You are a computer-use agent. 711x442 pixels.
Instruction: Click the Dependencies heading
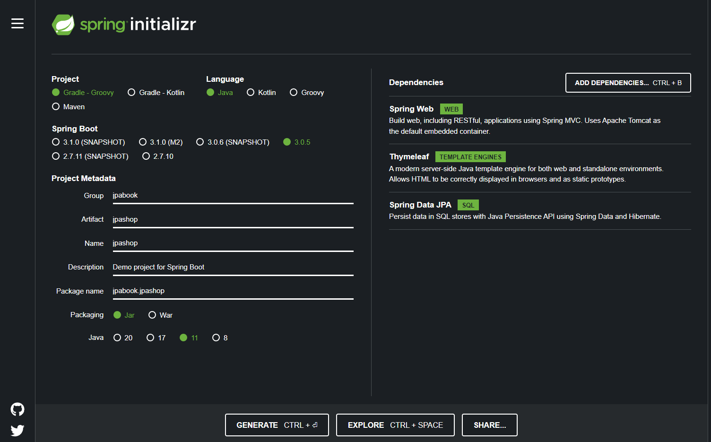coord(416,83)
